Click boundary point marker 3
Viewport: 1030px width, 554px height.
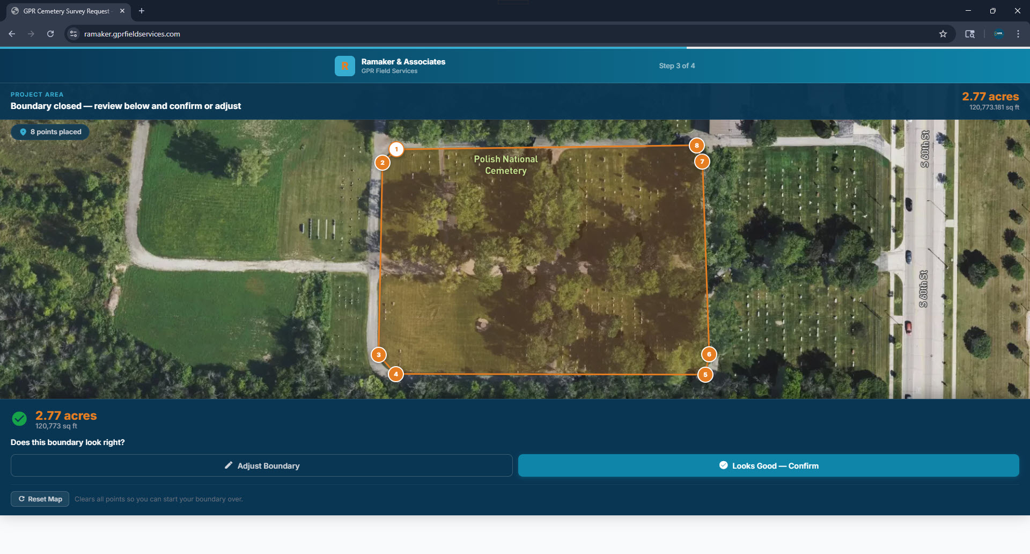point(379,355)
